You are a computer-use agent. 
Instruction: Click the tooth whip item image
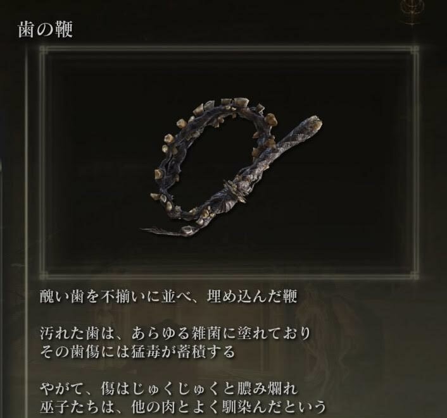tap(232, 168)
